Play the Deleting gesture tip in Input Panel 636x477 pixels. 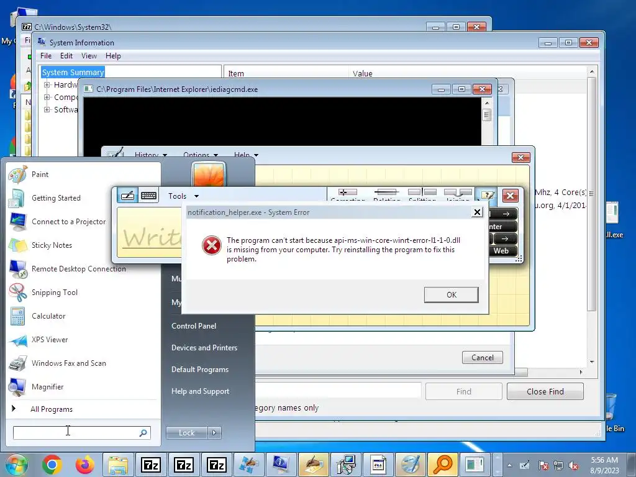(x=386, y=194)
